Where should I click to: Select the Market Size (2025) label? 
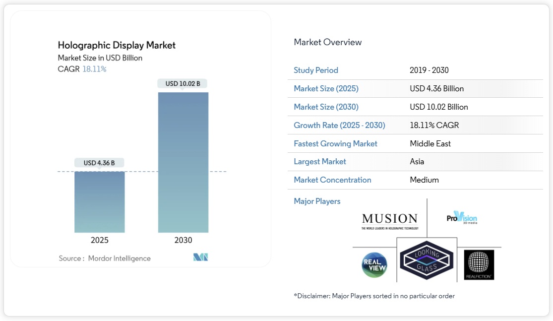coord(326,89)
